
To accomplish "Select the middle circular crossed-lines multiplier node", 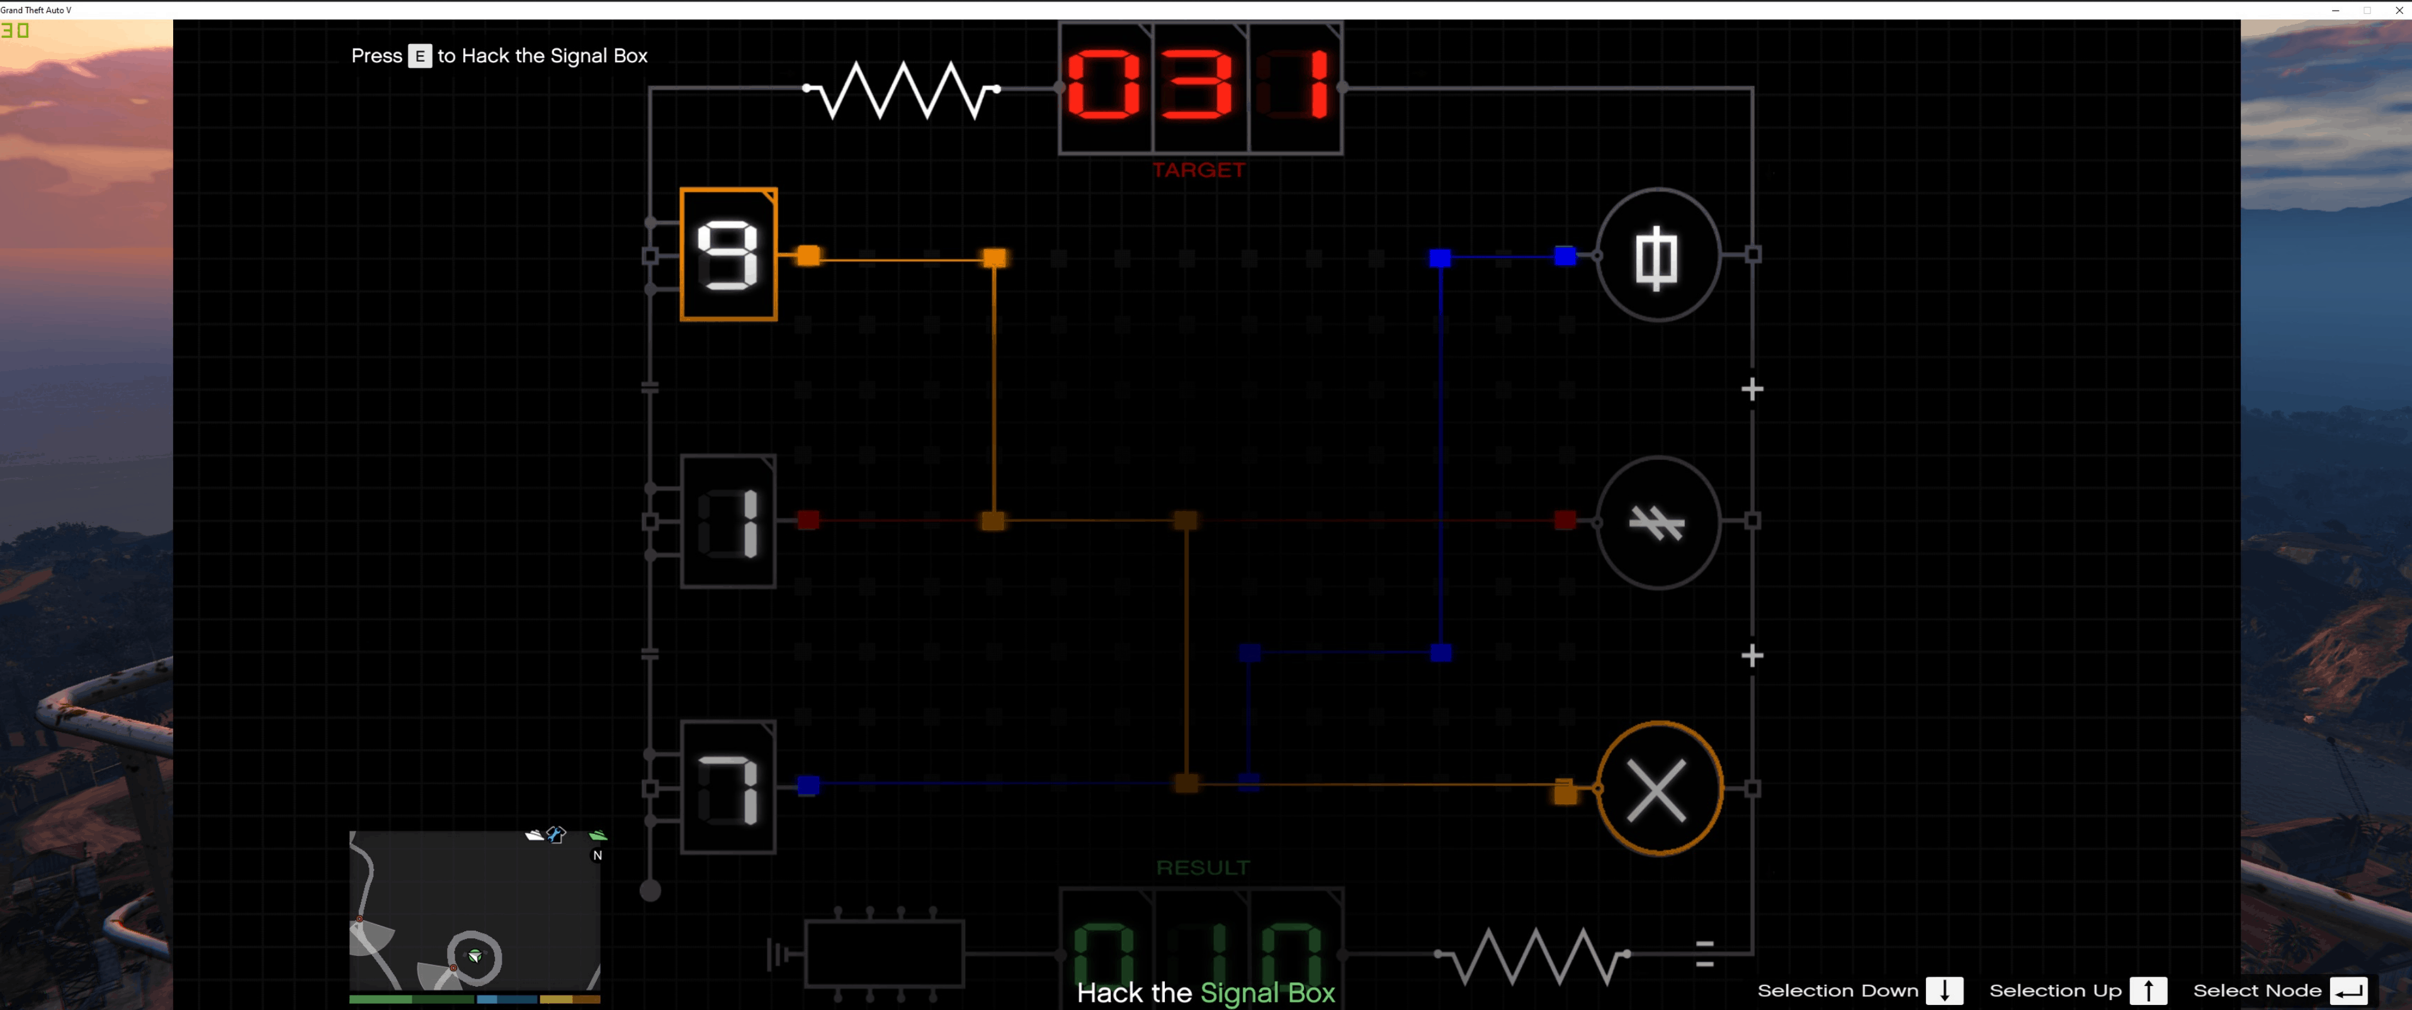I will 1658,522.
